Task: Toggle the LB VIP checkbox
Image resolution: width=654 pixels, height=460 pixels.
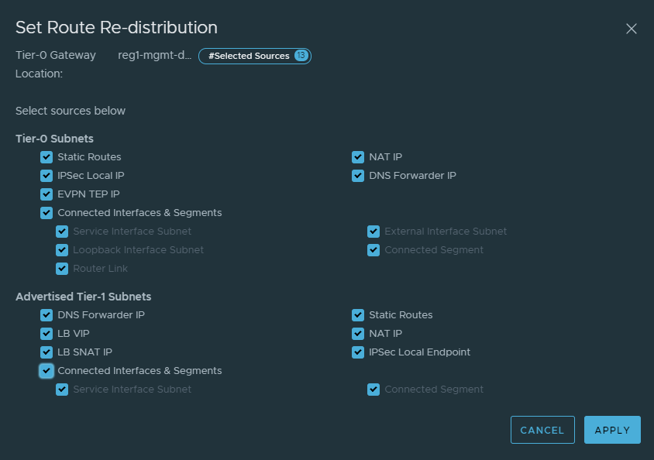Action: tap(46, 334)
